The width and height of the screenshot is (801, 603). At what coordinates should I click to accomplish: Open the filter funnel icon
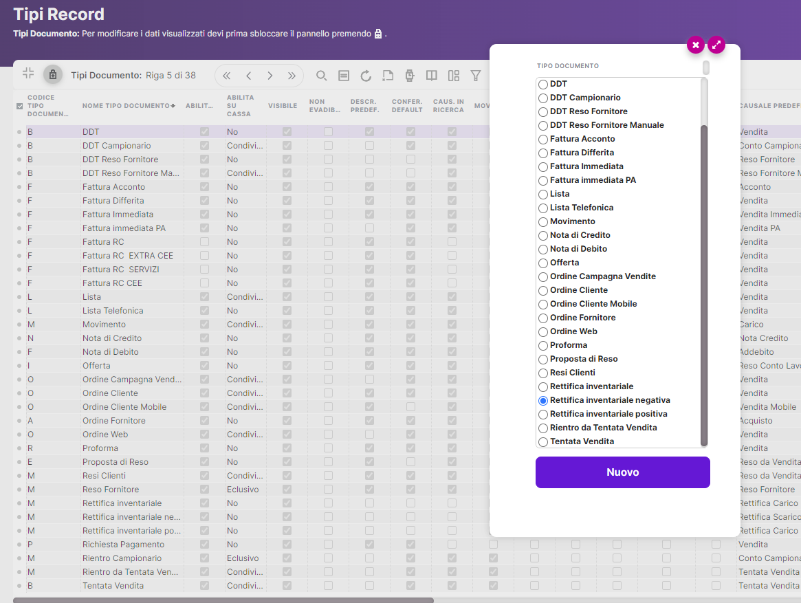coord(475,76)
